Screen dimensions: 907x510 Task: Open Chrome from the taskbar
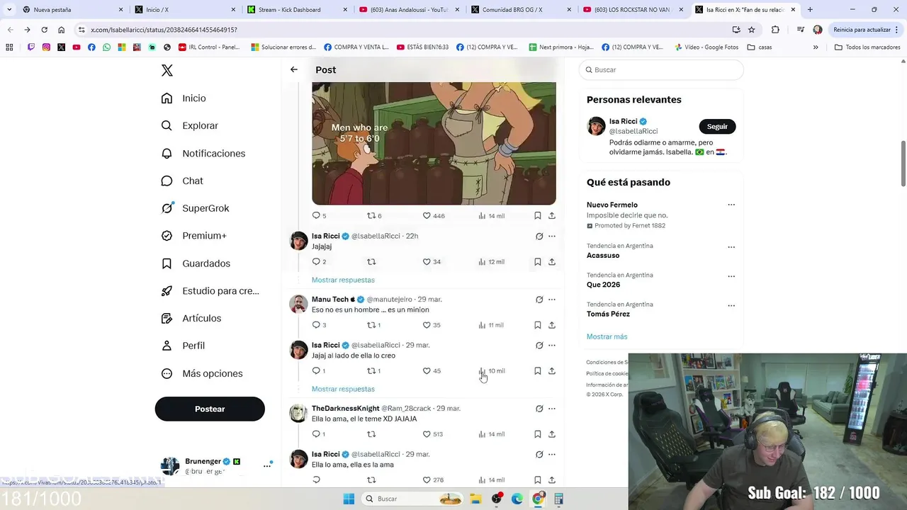(x=538, y=499)
